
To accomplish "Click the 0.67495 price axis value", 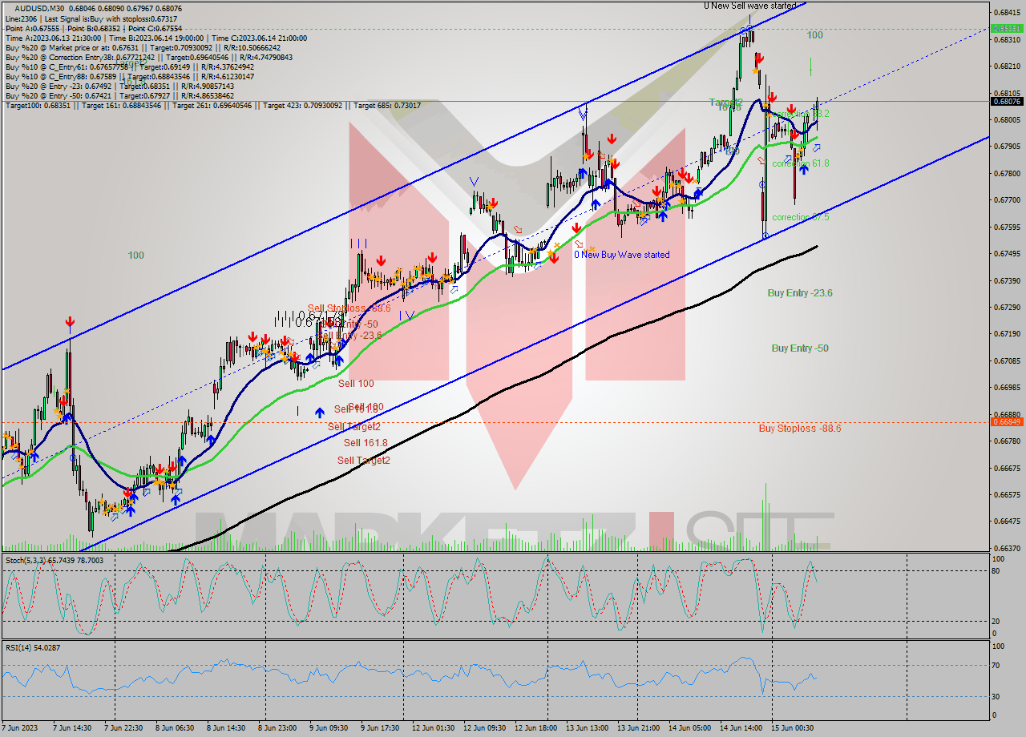I will 1007,254.
